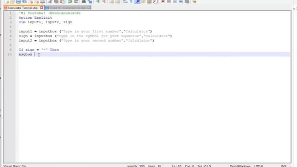Click the line 'sign = inputbox'
This screenshot has height=167, width=297.
95,36
